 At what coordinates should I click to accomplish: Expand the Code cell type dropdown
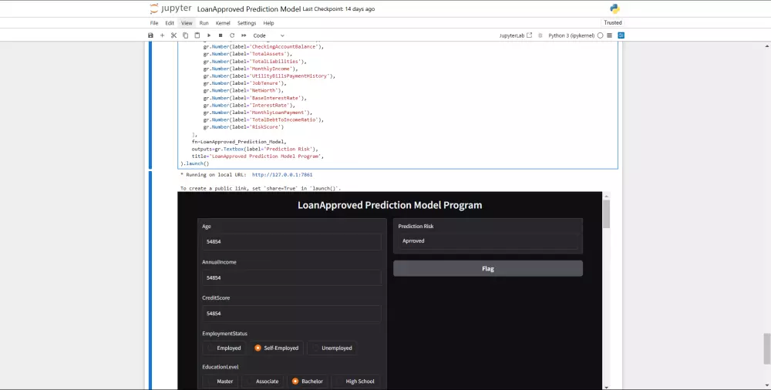point(268,35)
